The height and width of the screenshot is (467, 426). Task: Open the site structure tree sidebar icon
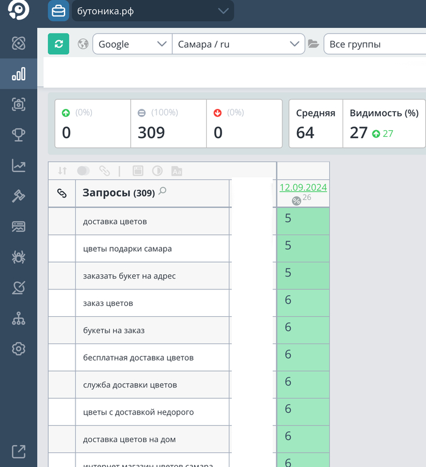(18, 318)
